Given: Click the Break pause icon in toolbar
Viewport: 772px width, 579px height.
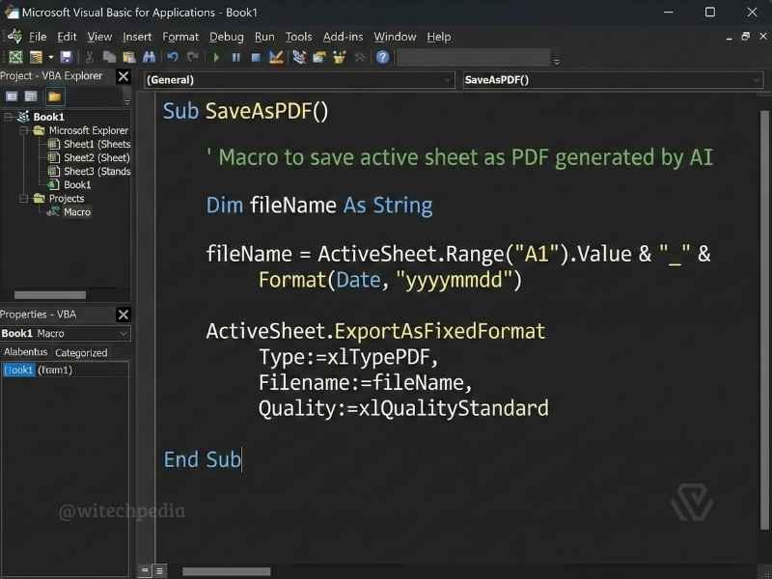Looking at the screenshot, I should coord(236,58).
